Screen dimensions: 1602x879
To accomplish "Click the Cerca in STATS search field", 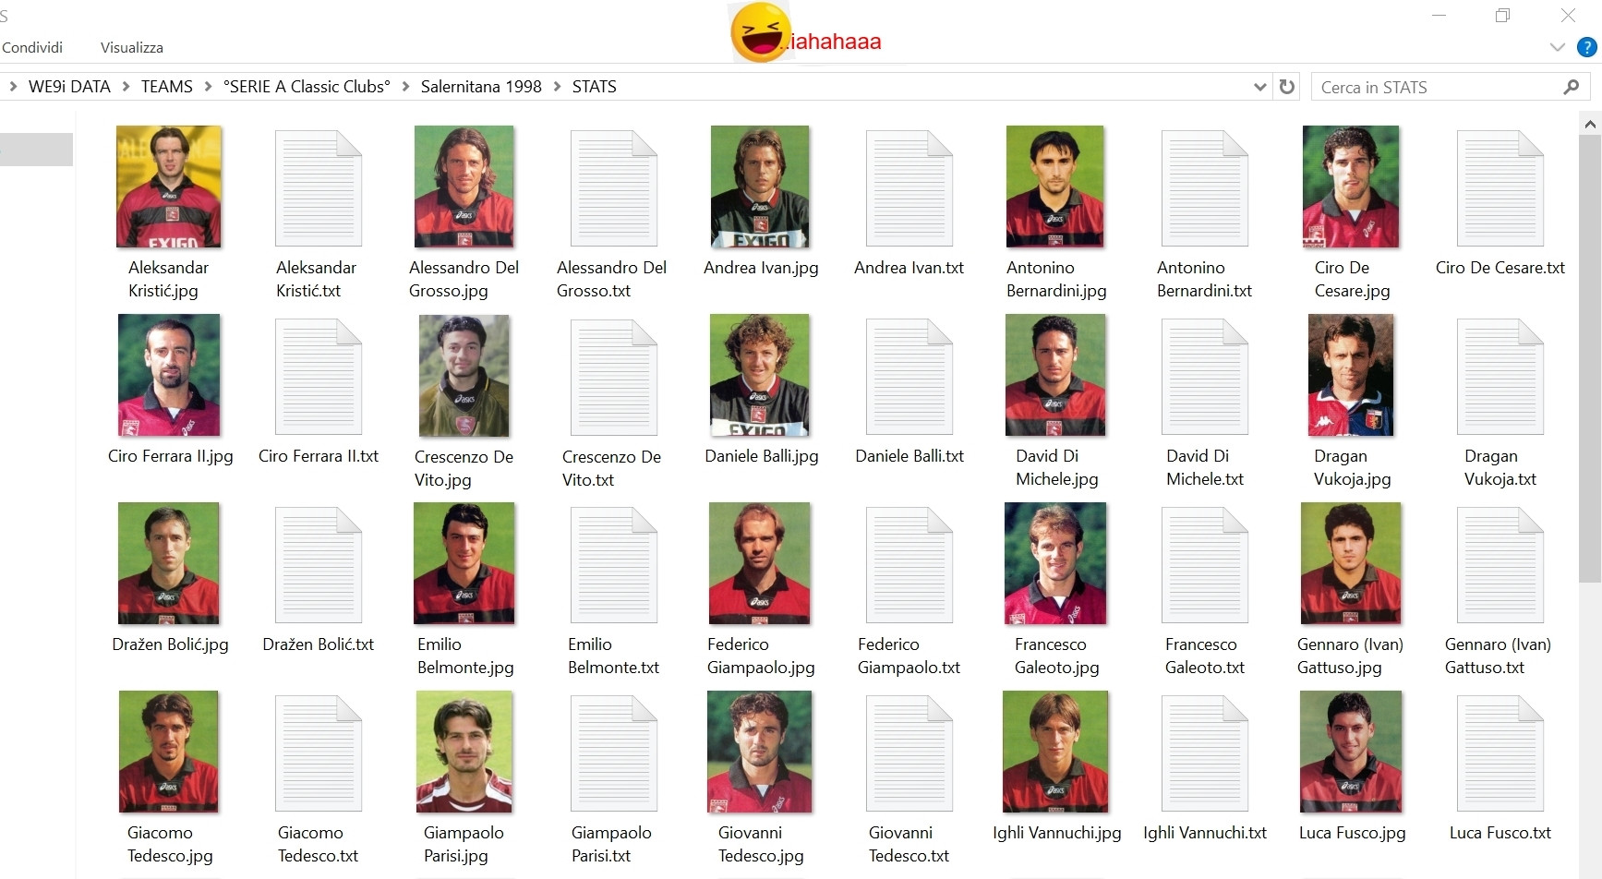I will [x=1436, y=87].
